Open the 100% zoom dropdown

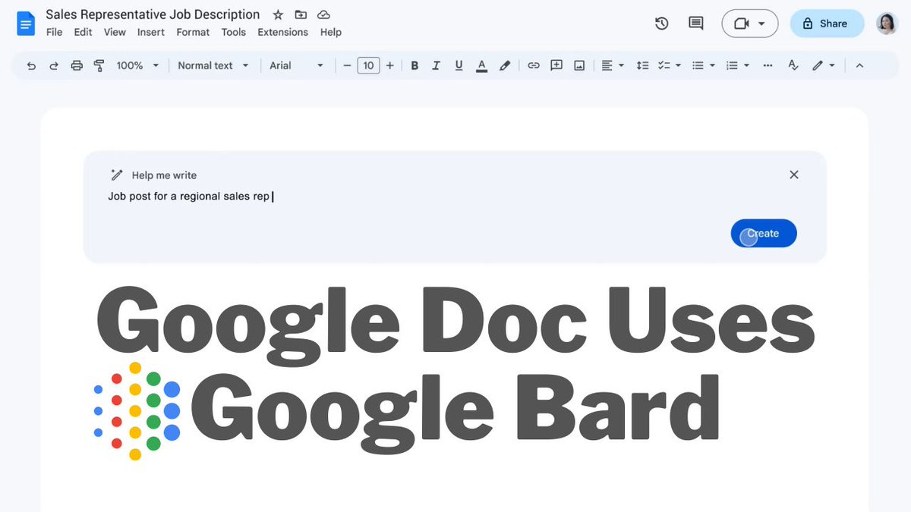[x=137, y=66]
